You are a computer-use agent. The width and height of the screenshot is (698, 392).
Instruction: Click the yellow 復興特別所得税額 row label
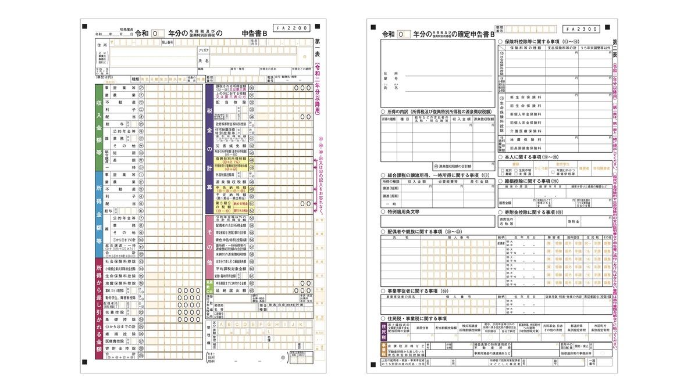click(231, 159)
